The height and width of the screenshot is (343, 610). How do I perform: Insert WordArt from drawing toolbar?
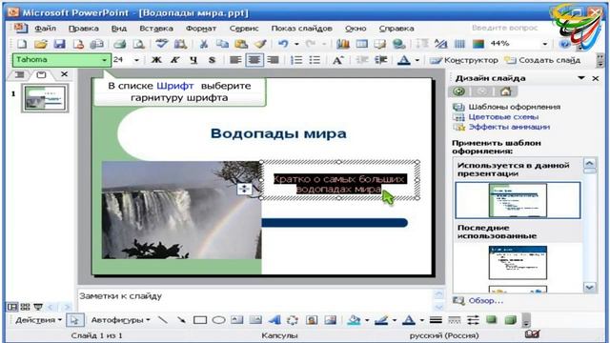coord(274,320)
